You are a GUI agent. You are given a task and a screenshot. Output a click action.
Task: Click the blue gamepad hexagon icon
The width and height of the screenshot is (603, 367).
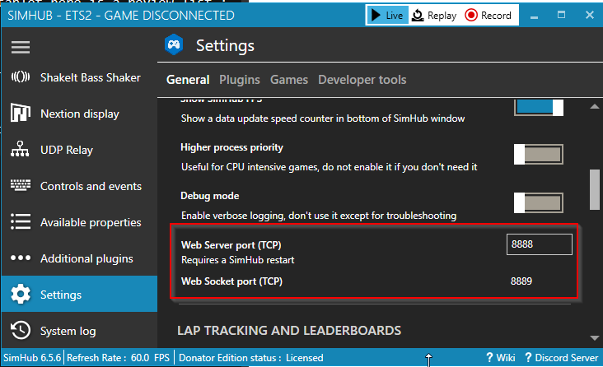174,45
